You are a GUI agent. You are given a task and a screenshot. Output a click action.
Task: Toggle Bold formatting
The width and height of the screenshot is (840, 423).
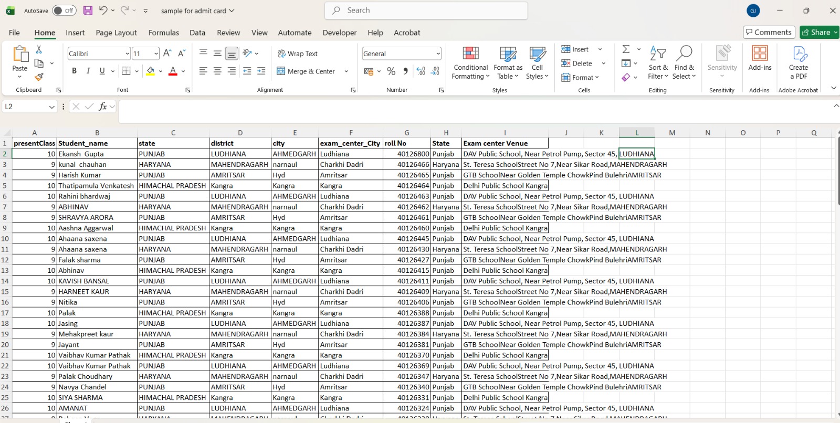[x=74, y=71]
